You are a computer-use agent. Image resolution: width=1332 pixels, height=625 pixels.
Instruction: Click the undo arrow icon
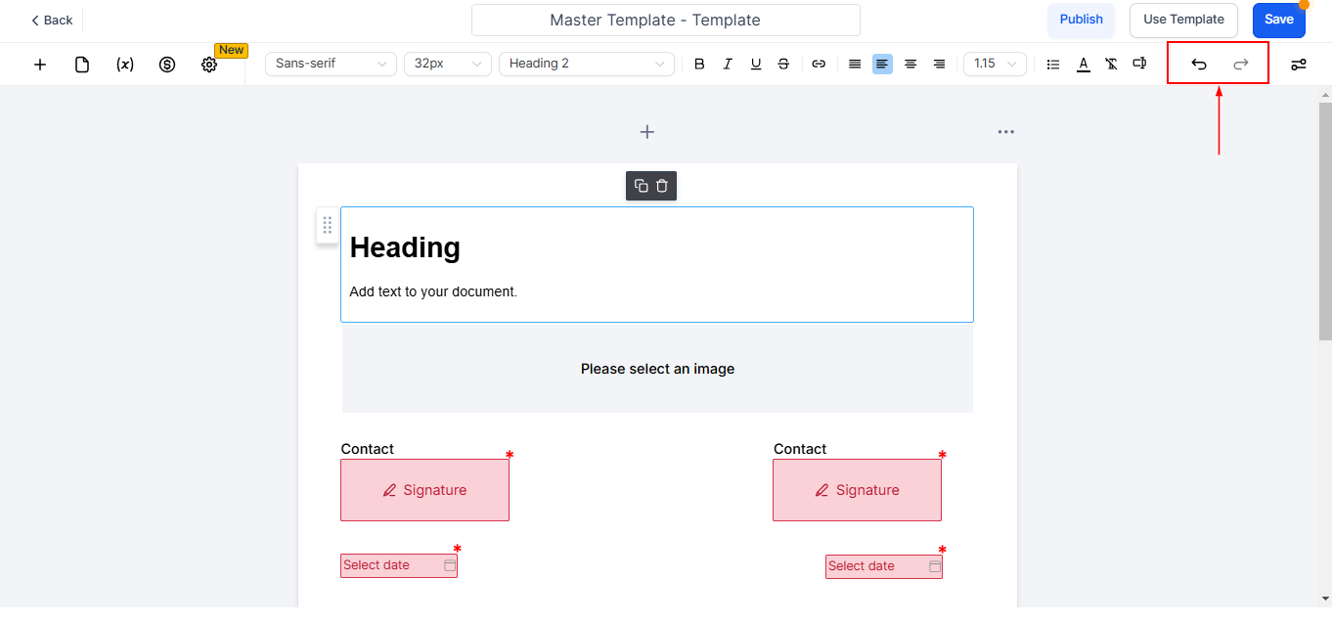1198,65
